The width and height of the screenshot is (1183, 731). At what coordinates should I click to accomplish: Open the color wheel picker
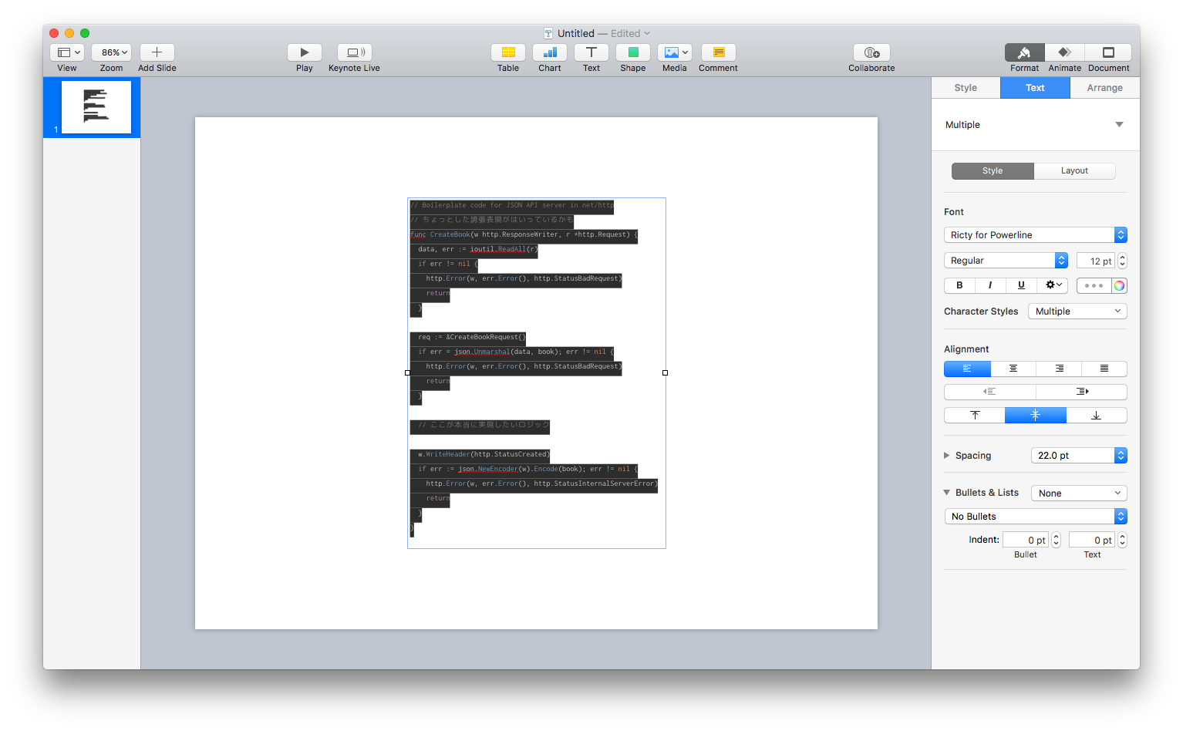(1119, 285)
